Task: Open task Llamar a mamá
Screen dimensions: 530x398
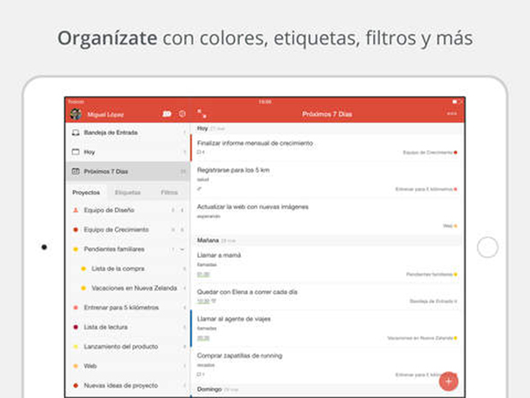Action: click(327, 265)
